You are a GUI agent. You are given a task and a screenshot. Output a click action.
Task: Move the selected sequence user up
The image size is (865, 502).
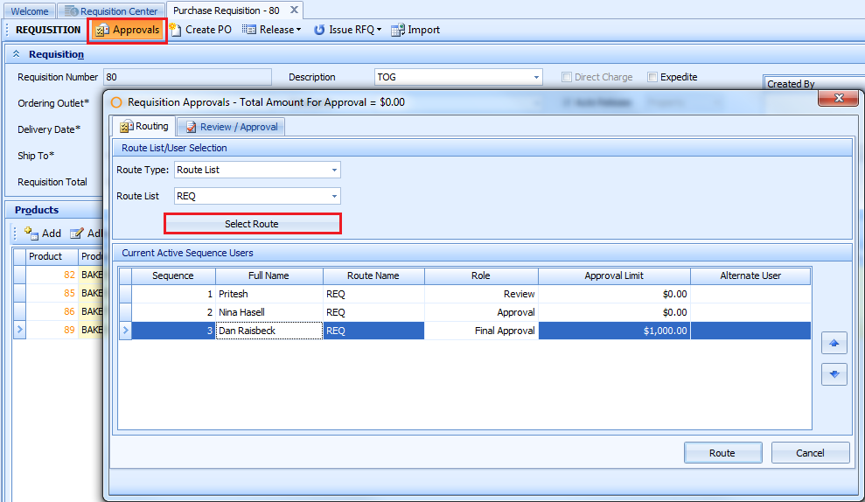pos(834,344)
